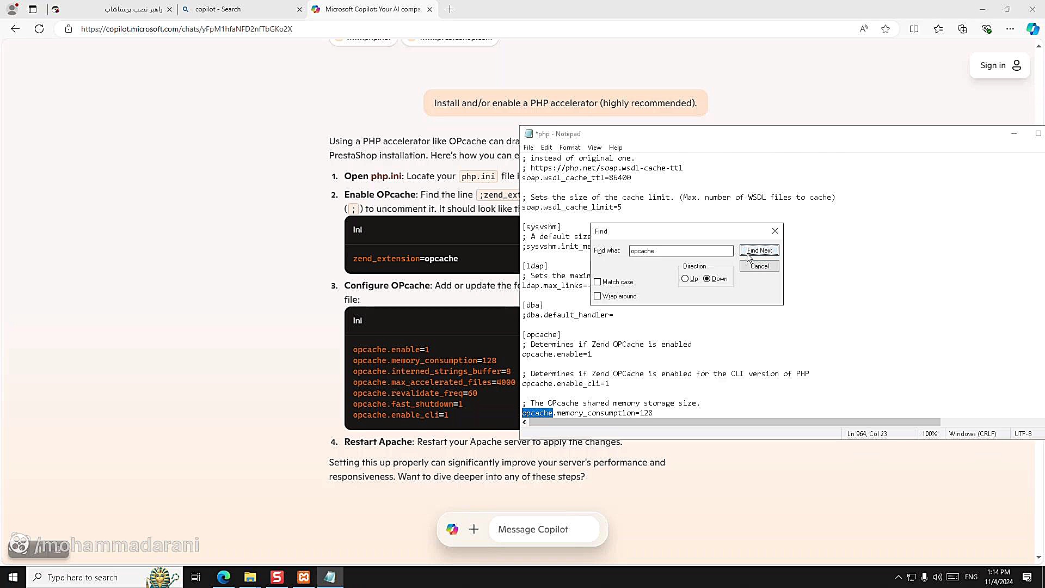Show hidden system tray icons
Screen dimensions: 1045x588
pyautogui.click(x=898, y=577)
